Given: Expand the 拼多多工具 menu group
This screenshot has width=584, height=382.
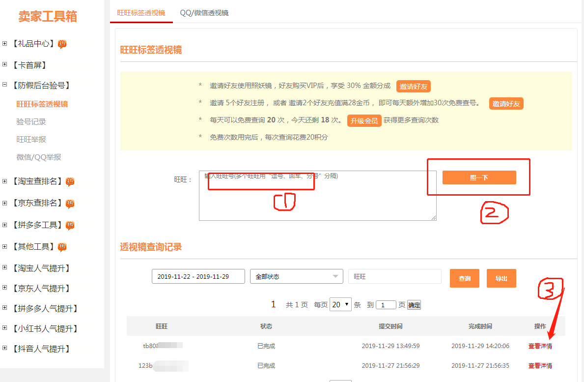Looking at the screenshot, I should click(x=5, y=225).
